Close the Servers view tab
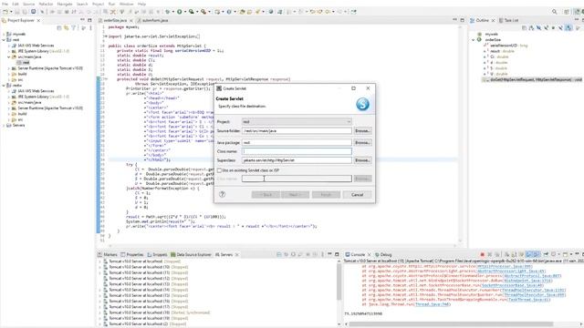 point(237,255)
